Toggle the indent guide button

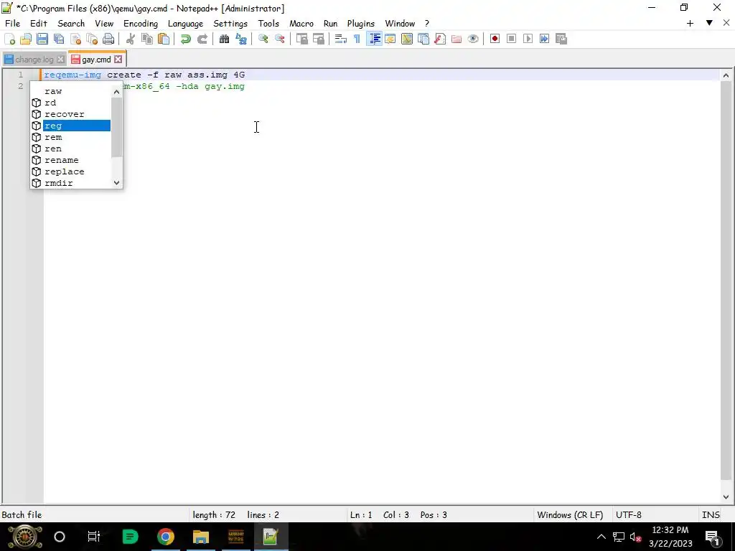[x=374, y=39]
